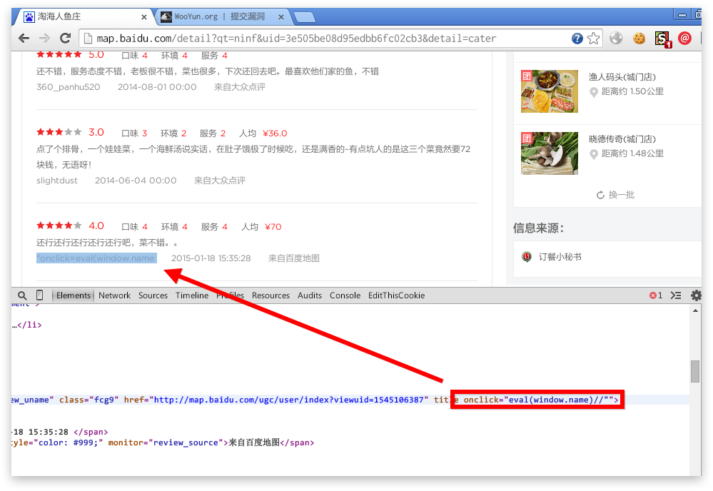Switch to the Network panel
This screenshot has width=713, height=491.
(115, 295)
